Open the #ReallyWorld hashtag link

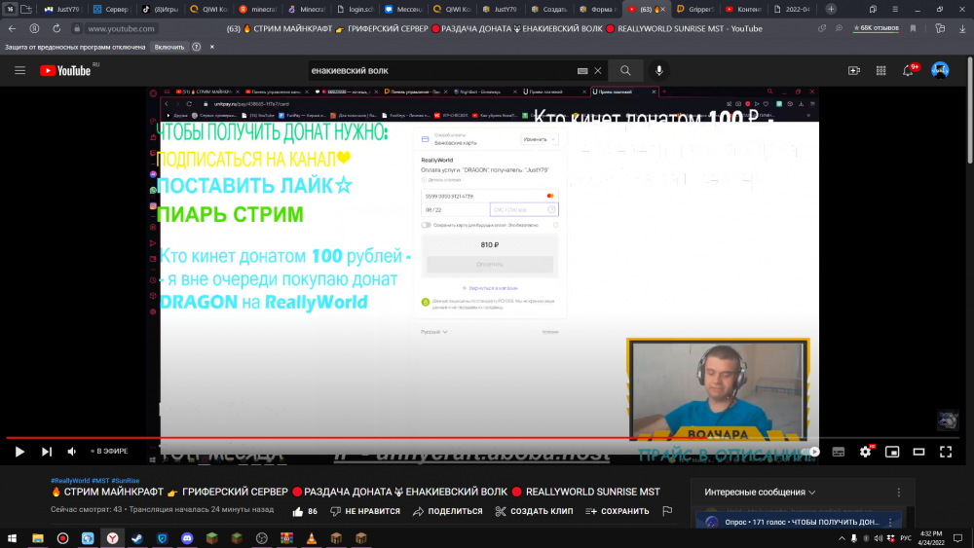pyautogui.click(x=70, y=481)
